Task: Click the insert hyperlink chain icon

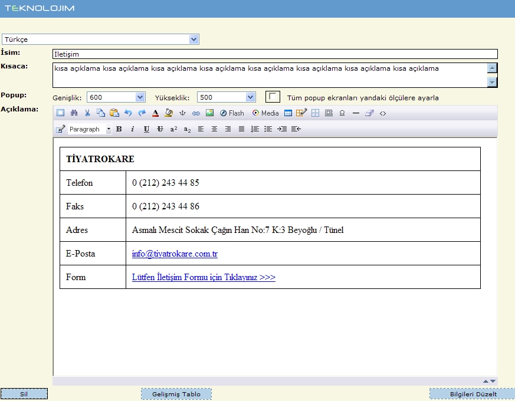Action: 196,113
